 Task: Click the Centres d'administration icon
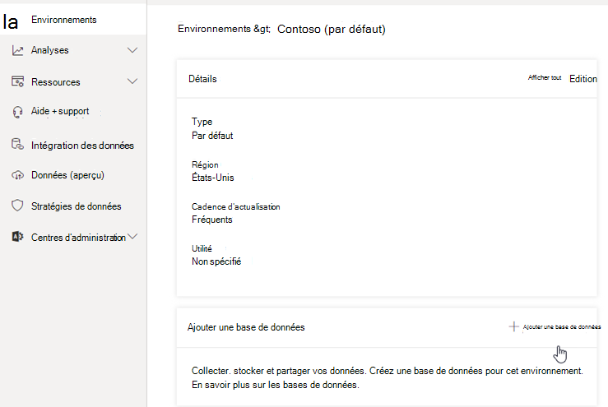click(x=17, y=237)
